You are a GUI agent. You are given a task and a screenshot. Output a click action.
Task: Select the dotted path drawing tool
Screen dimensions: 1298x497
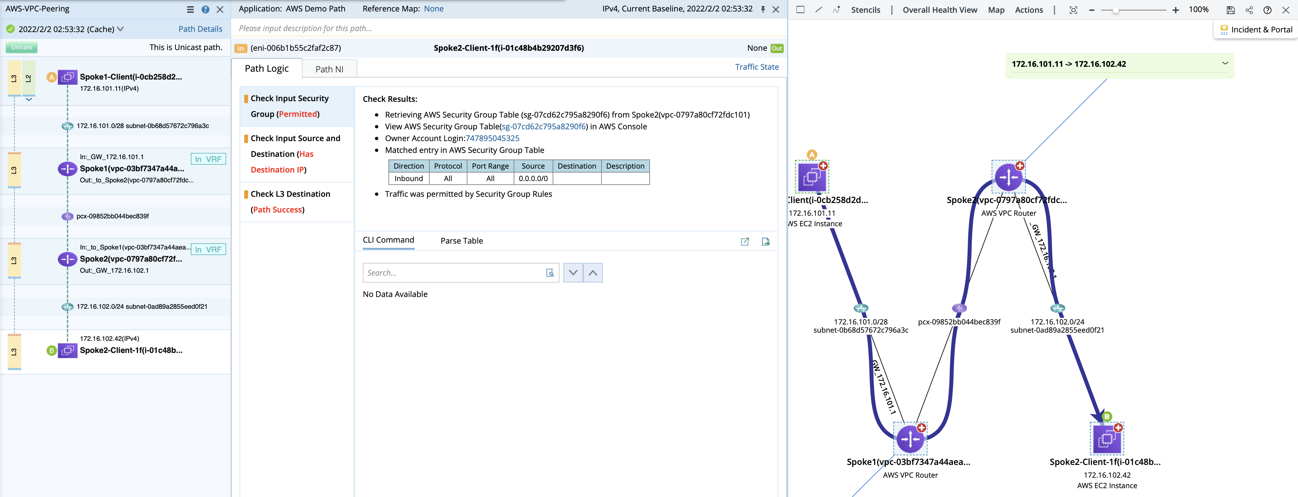pos(836,9)
